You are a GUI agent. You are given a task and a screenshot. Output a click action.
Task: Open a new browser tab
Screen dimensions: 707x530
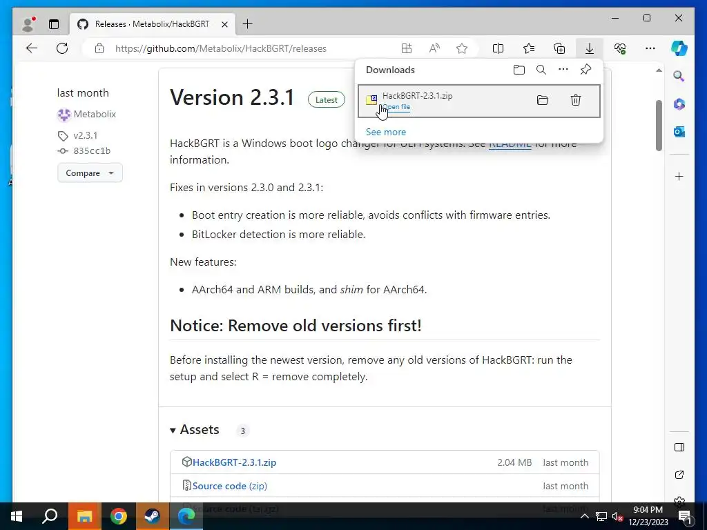(x=248, y=24)
